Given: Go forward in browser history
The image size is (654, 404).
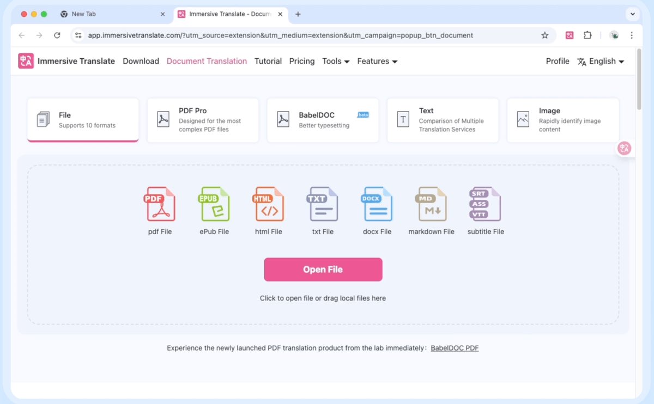Looking at the screenshot, I should click(x=39, y=35).
